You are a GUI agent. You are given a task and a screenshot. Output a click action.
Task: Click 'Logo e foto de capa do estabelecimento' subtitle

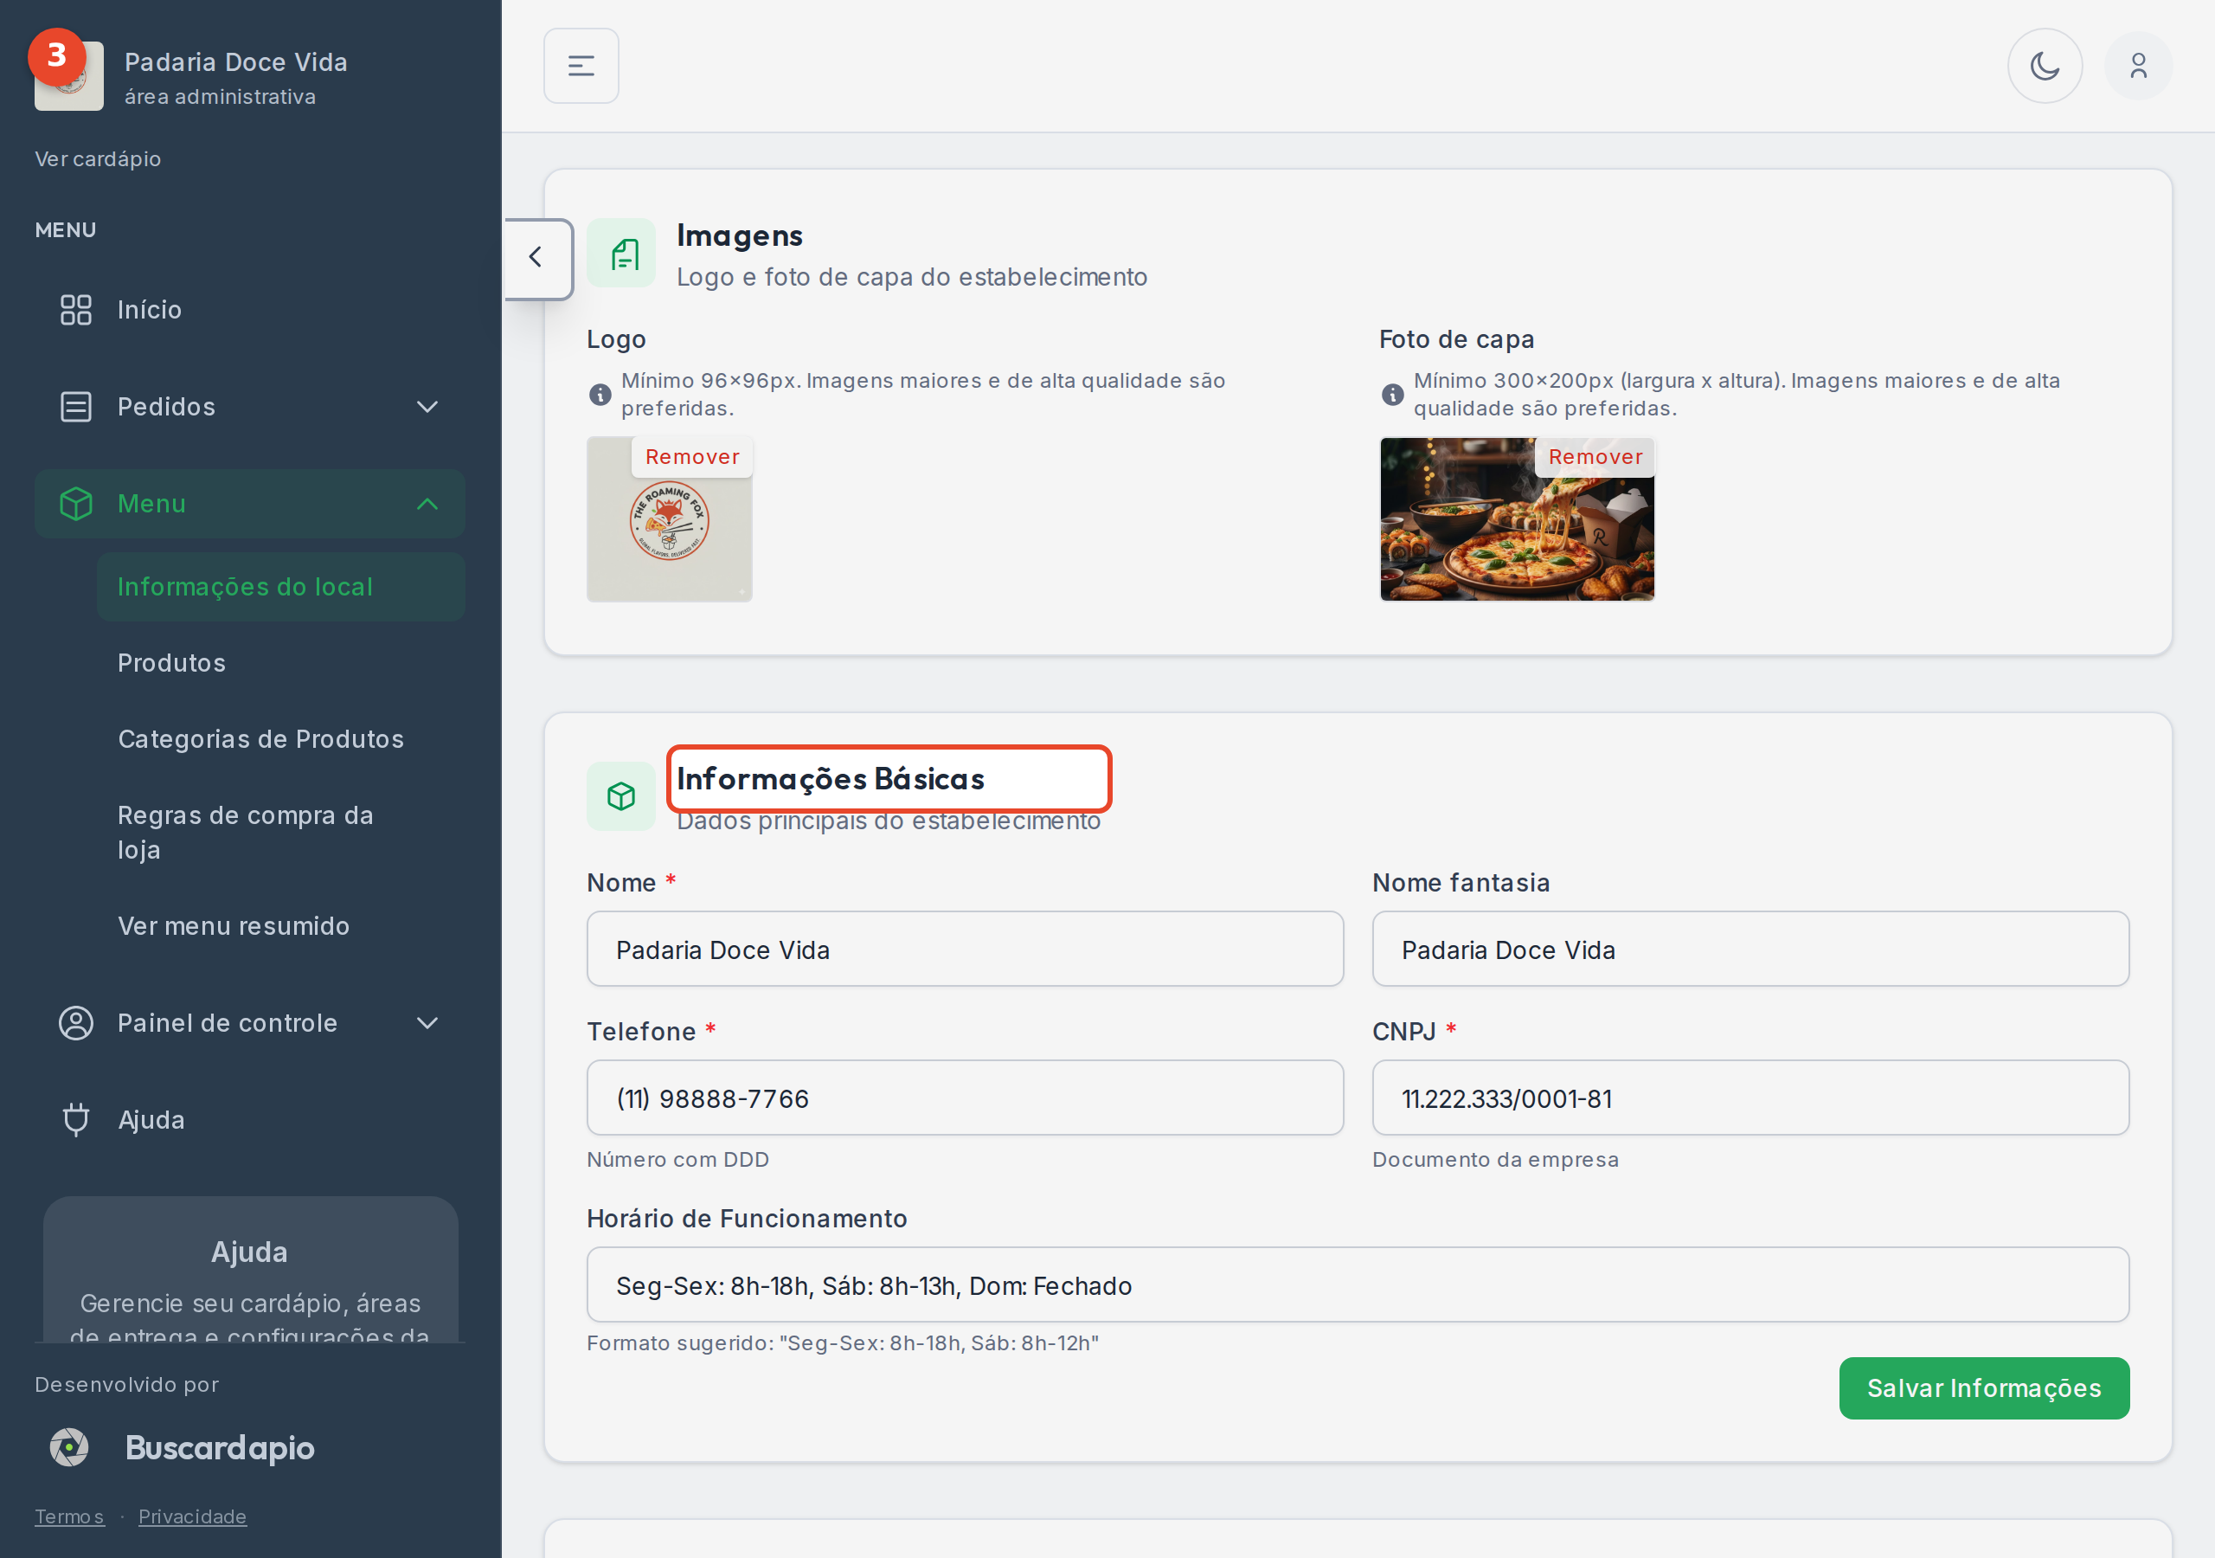click(912, 277)
